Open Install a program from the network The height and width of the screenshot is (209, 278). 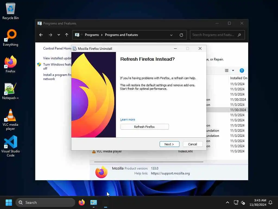tap(57, 77)
